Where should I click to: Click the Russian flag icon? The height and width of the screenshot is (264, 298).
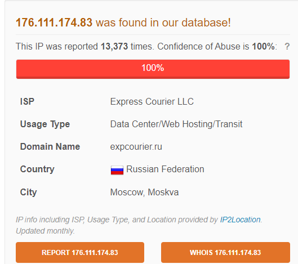(117, 170)
